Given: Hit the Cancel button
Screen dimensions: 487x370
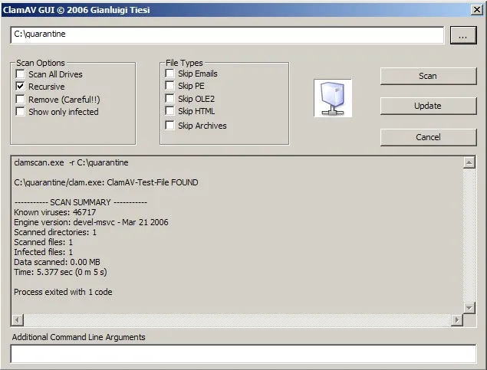Looking at the screenshot, I should 428,137.
